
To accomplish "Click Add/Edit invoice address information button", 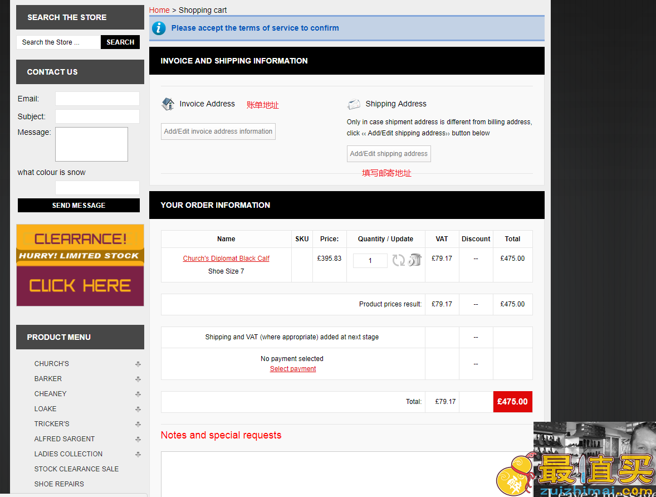I will click(x=218, y=131).
